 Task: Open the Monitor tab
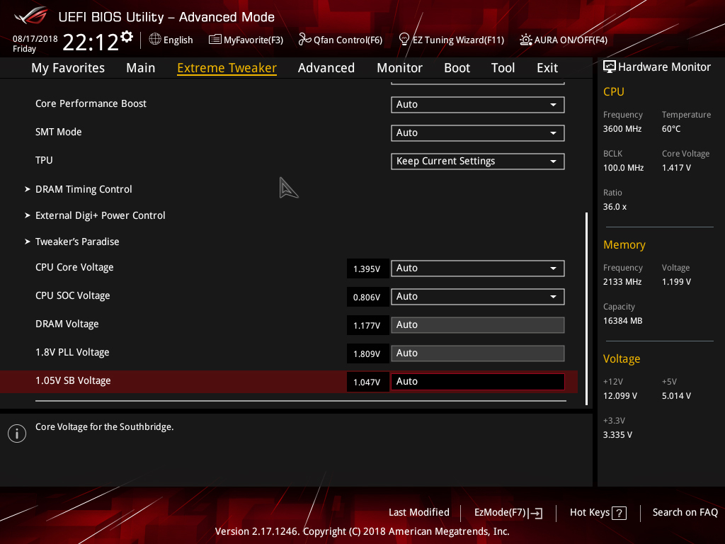pyautogui.click(x=399, y=68)
